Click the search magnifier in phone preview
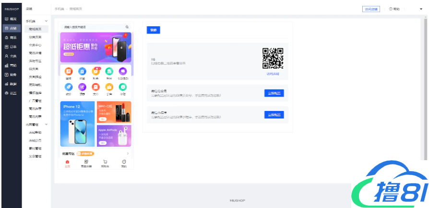429x208 pixels. click(127, 27)
